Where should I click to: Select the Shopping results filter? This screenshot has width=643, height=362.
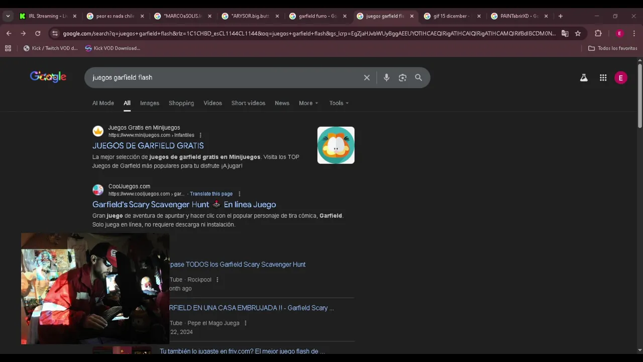181,103
